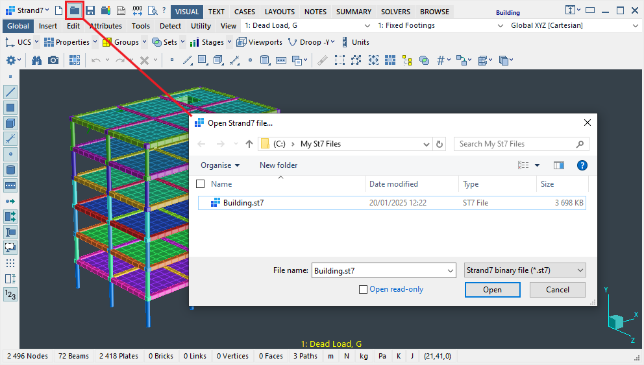This screenshot has width=644, height=365.
Task: Toggle brick cube in left sidebar
Action: pyautogui.click(x=10, y=123)
